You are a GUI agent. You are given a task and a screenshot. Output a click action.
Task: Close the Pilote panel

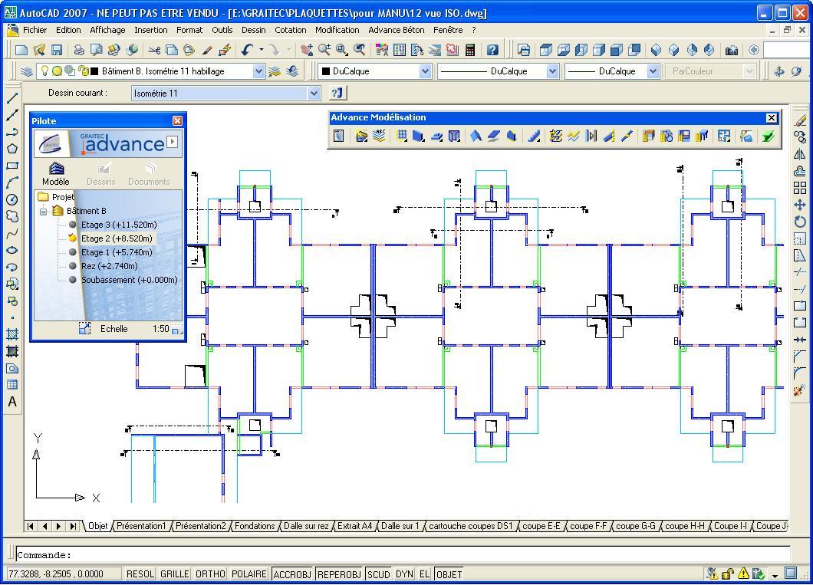pos(177,120)
